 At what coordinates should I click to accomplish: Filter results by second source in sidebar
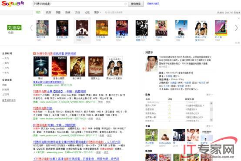pyautogui.click(x=6, y=89)
